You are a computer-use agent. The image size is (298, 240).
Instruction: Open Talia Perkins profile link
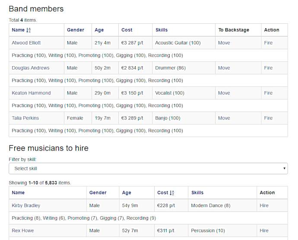tap(25, 118)
